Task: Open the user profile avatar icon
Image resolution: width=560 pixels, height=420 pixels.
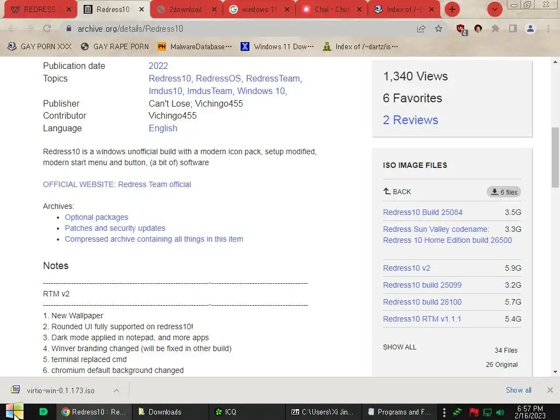Action: [x=530, y=28]
